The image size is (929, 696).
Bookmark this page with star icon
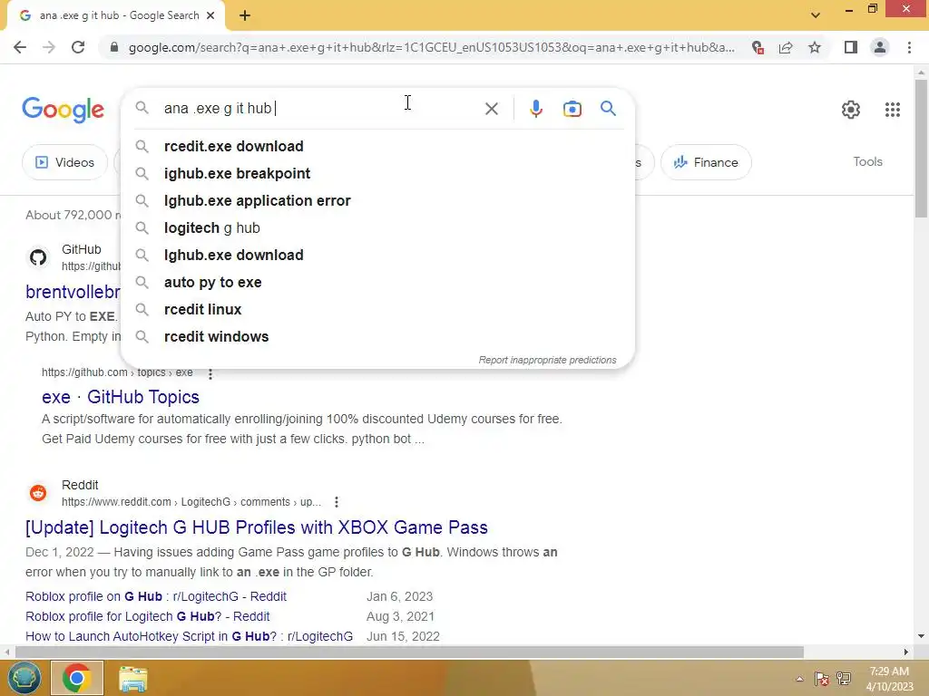coord(815,47)
